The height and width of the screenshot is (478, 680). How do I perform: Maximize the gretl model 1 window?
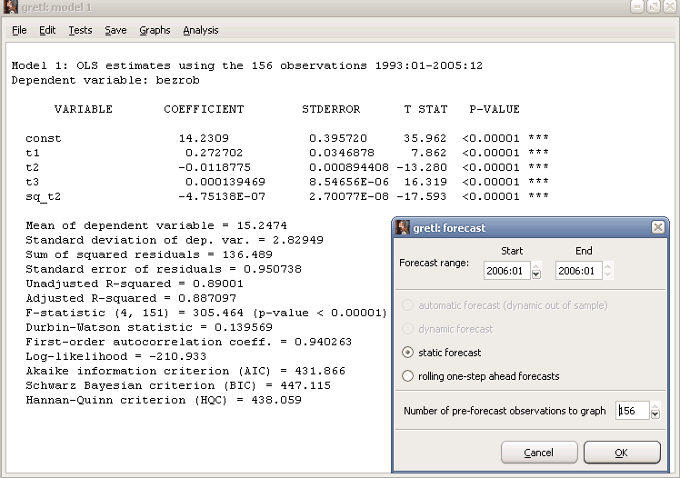click(654, 6)
